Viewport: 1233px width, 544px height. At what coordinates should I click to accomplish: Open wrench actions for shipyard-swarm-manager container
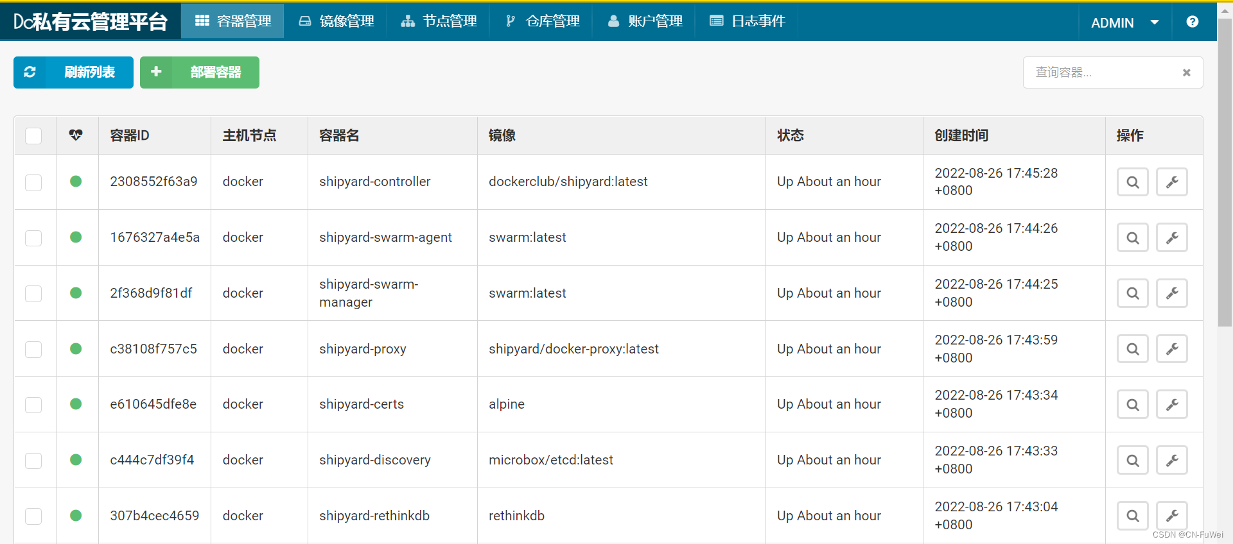click(1172, 293)
